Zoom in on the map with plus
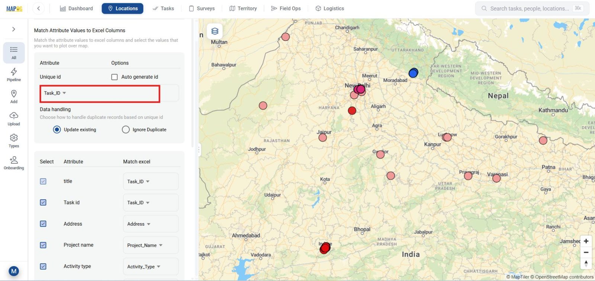Screen dimensions: 595x281 click(586, 241)
